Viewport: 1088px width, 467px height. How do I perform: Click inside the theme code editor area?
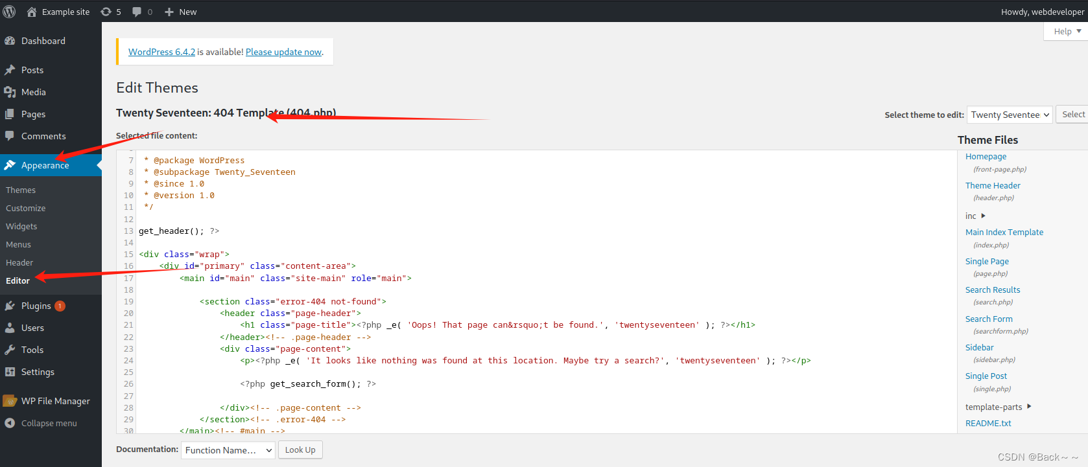(536, 291)
